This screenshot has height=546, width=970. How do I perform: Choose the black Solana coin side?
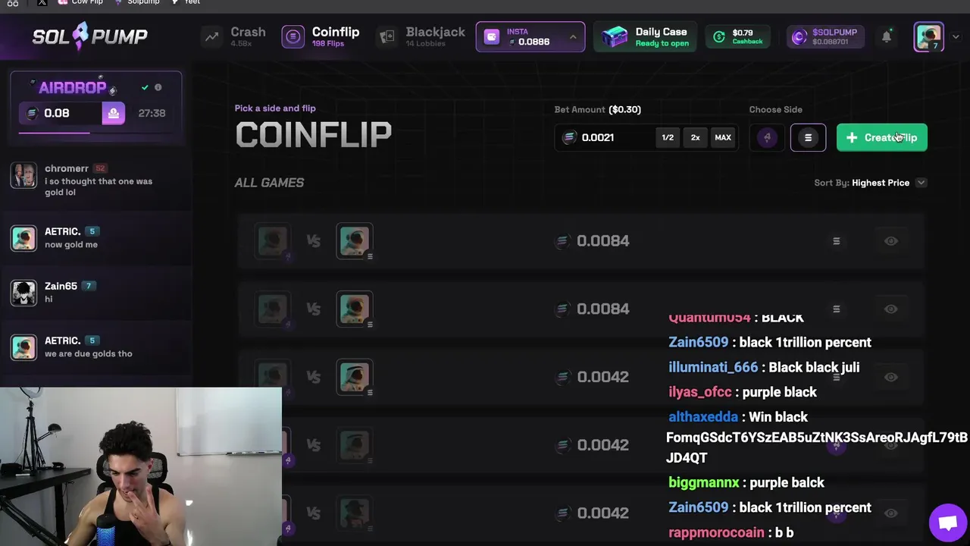[x=808, y=137]
